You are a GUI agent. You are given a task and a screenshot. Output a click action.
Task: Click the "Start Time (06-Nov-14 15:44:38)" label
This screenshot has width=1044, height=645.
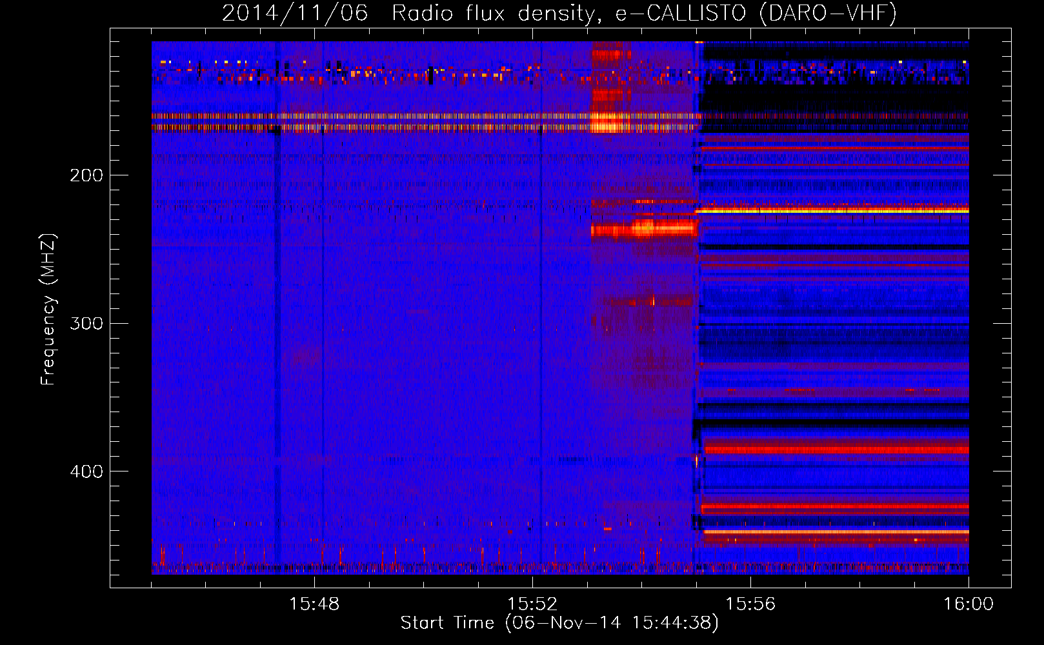[559, 623]
